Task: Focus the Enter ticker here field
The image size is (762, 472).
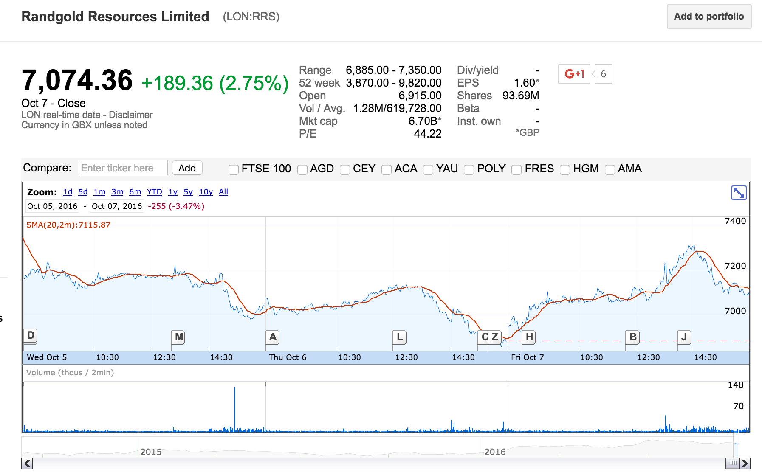Action: tap(123, 168)
